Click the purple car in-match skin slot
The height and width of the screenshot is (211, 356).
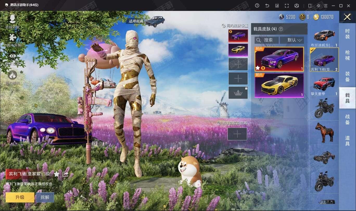coord(238,36)
